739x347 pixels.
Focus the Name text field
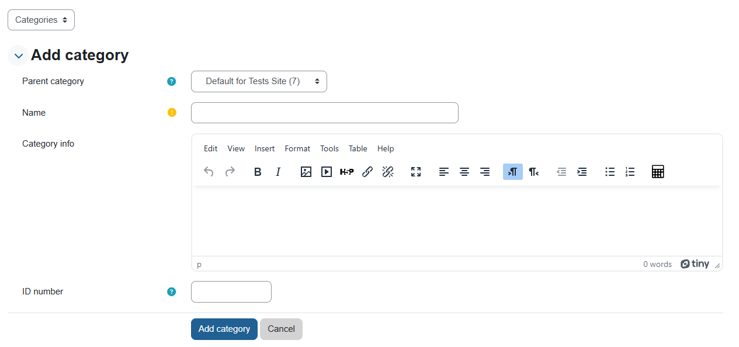325,113
